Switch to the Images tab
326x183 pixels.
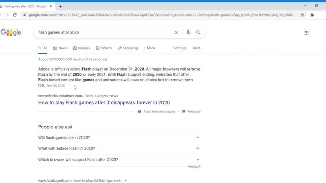point(81,48)
